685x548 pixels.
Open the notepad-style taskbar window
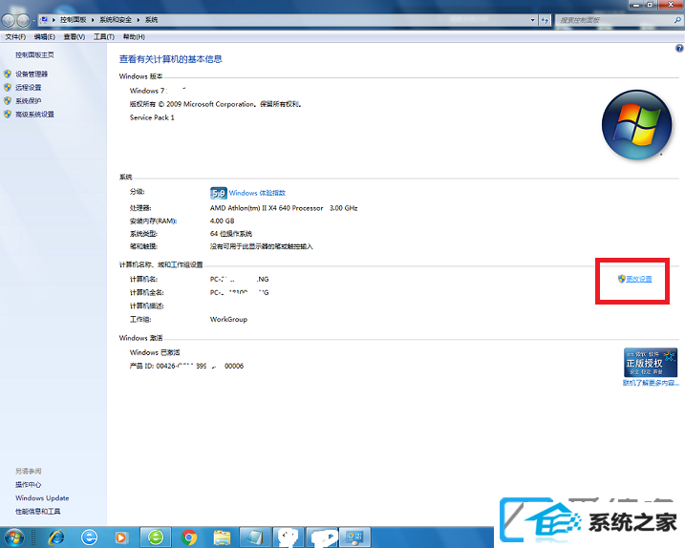click(255, 537)
